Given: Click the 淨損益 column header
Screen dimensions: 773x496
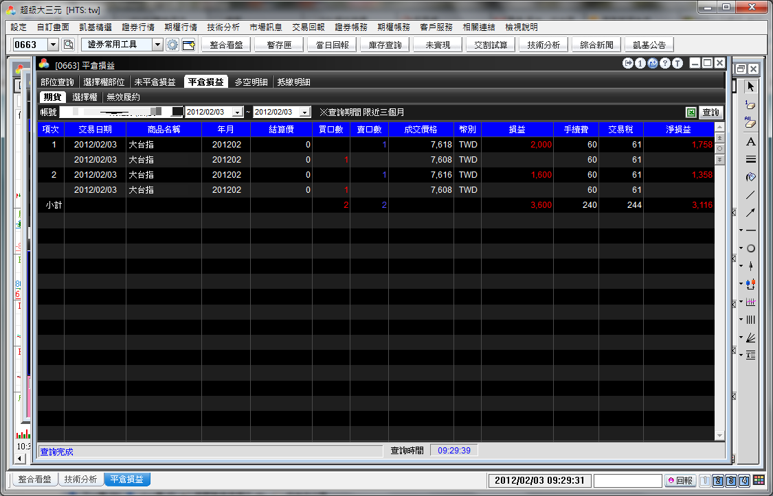Looking at the screenshot, I should click(678, 130).
